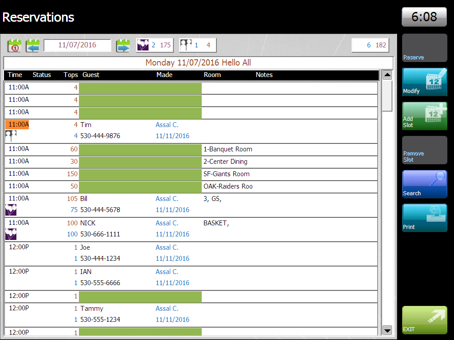The image size is (454, 340).
Task: Select guest name IAN
Action: (86, 272)
